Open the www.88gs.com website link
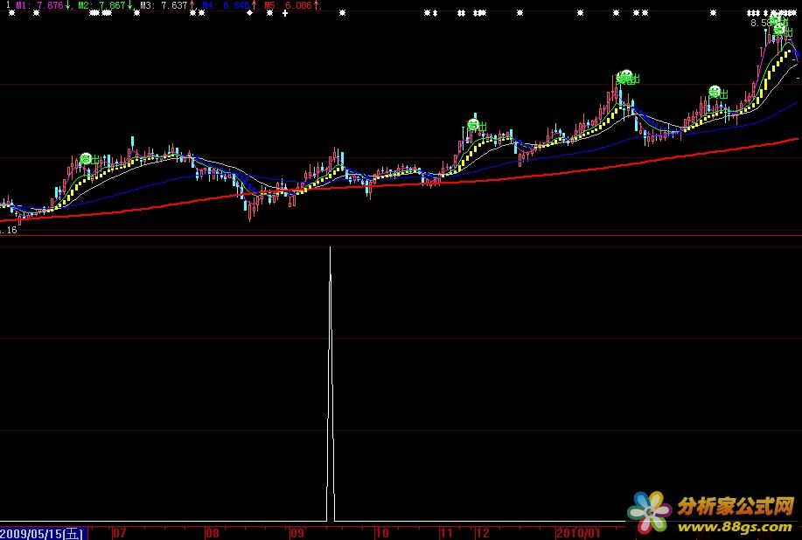The height and width of the screenshot is (540, 802). [735, 528]
